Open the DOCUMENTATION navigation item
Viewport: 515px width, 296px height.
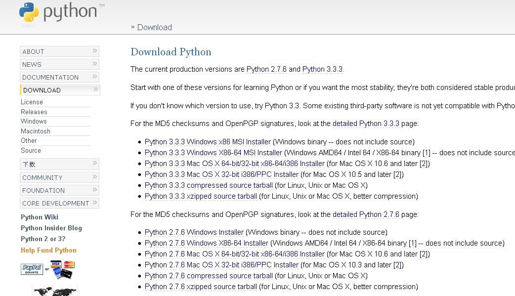[x=59, y=77]
